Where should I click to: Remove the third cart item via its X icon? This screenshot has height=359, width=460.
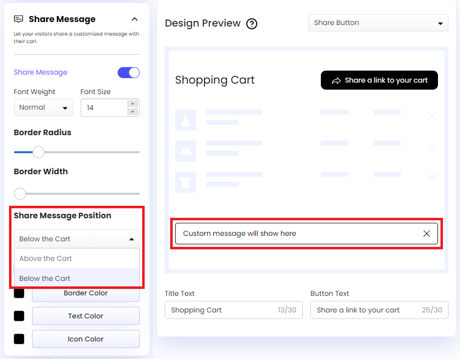[431, 178]
